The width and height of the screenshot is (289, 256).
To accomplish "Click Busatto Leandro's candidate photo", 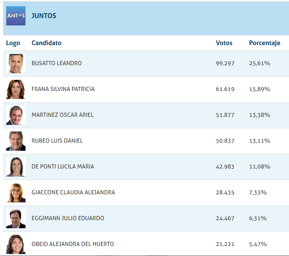I will [x=16, y=63].
